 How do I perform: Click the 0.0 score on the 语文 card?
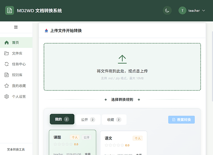pyautogui.click(x=127, y=145)
